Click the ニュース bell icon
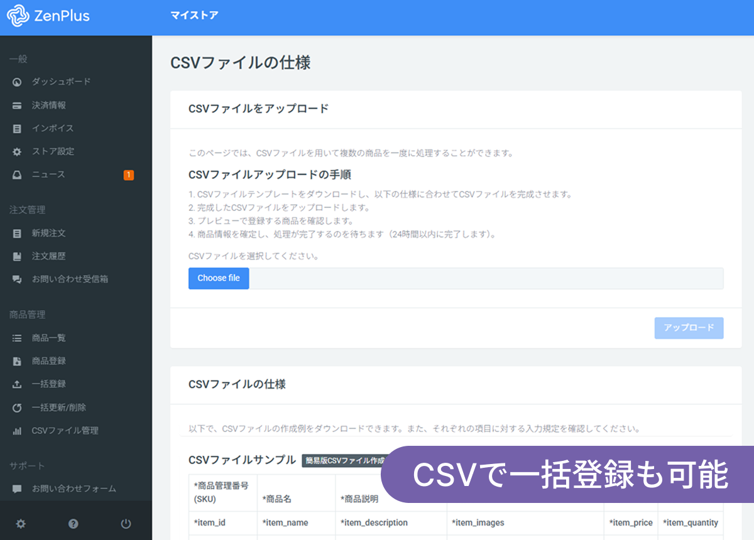754x540 pixels. click(x=17, y=175)
